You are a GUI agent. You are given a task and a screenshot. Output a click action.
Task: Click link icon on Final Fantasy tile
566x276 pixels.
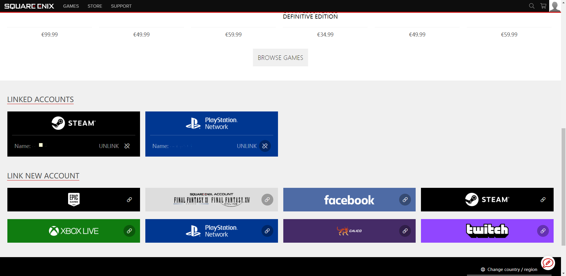click(x=267, y=200)
